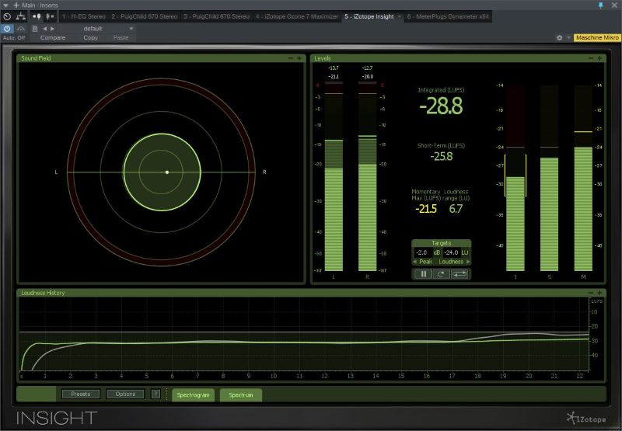Collapse the Main Inserts header triangle
Screen dimensions: 622x431
(5, 5)
